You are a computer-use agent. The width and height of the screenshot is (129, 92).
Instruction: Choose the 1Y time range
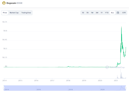(102, 13)
